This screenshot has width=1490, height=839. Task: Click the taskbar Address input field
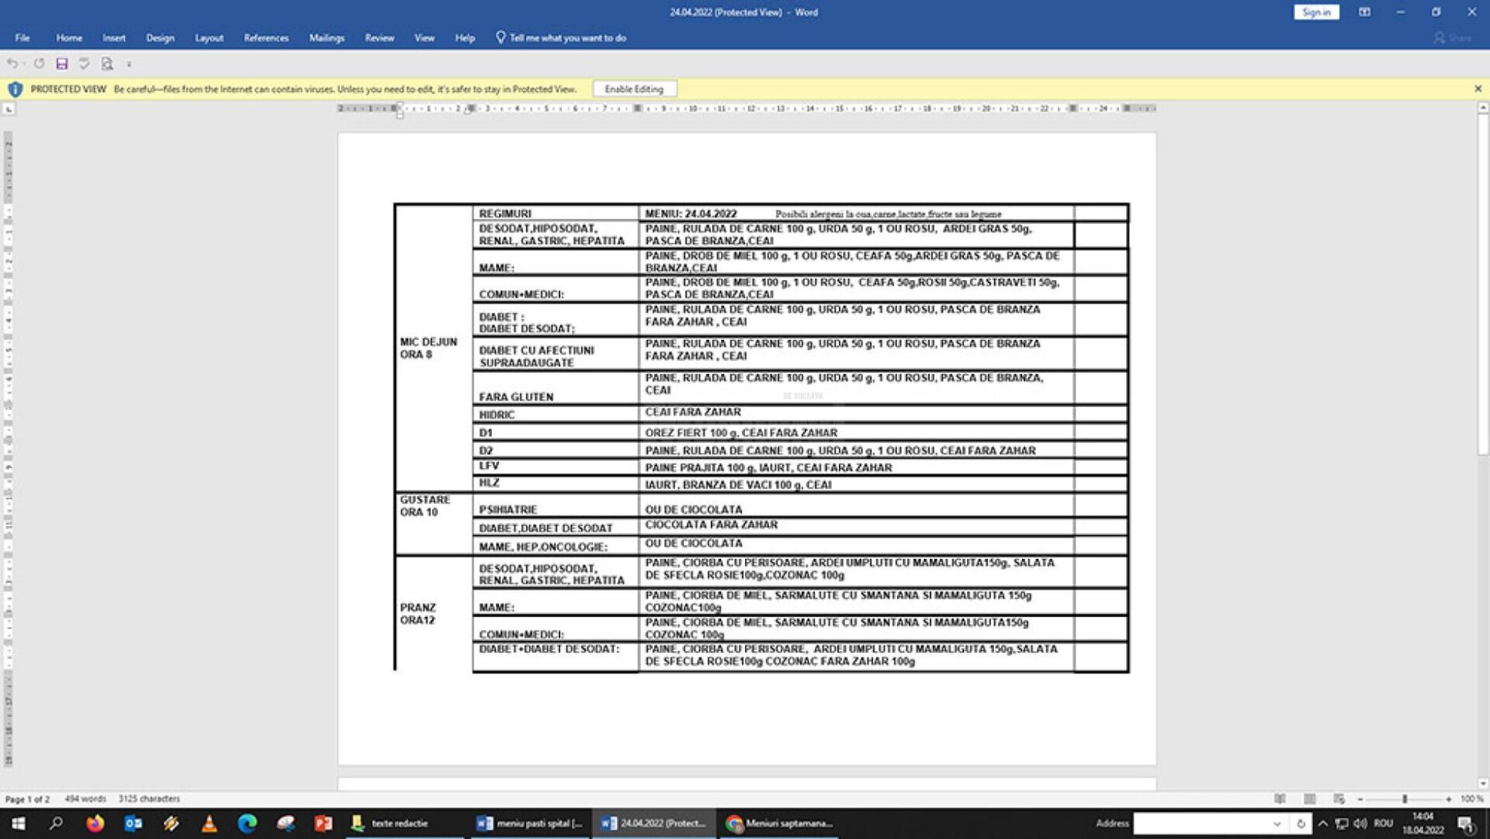point(1201,823)
